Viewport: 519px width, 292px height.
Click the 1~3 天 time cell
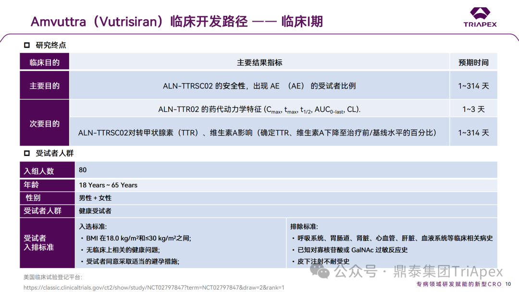tap(474, 109)
